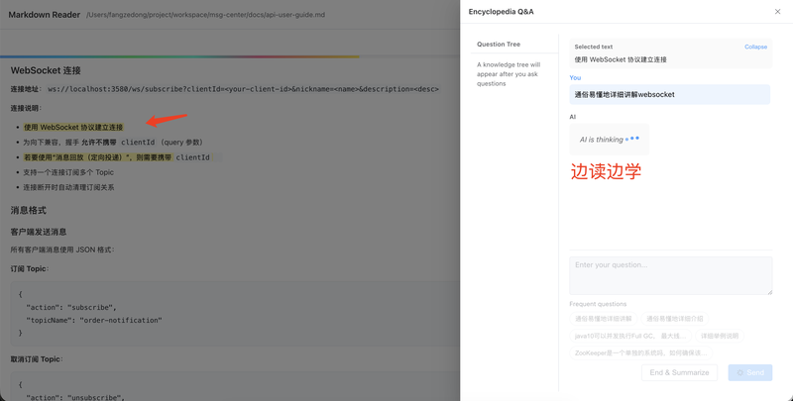The width and height of the screenshot is (793, 401).
Task: Focus the 'Enter your question' text box
Action: [x=671, y=276]
